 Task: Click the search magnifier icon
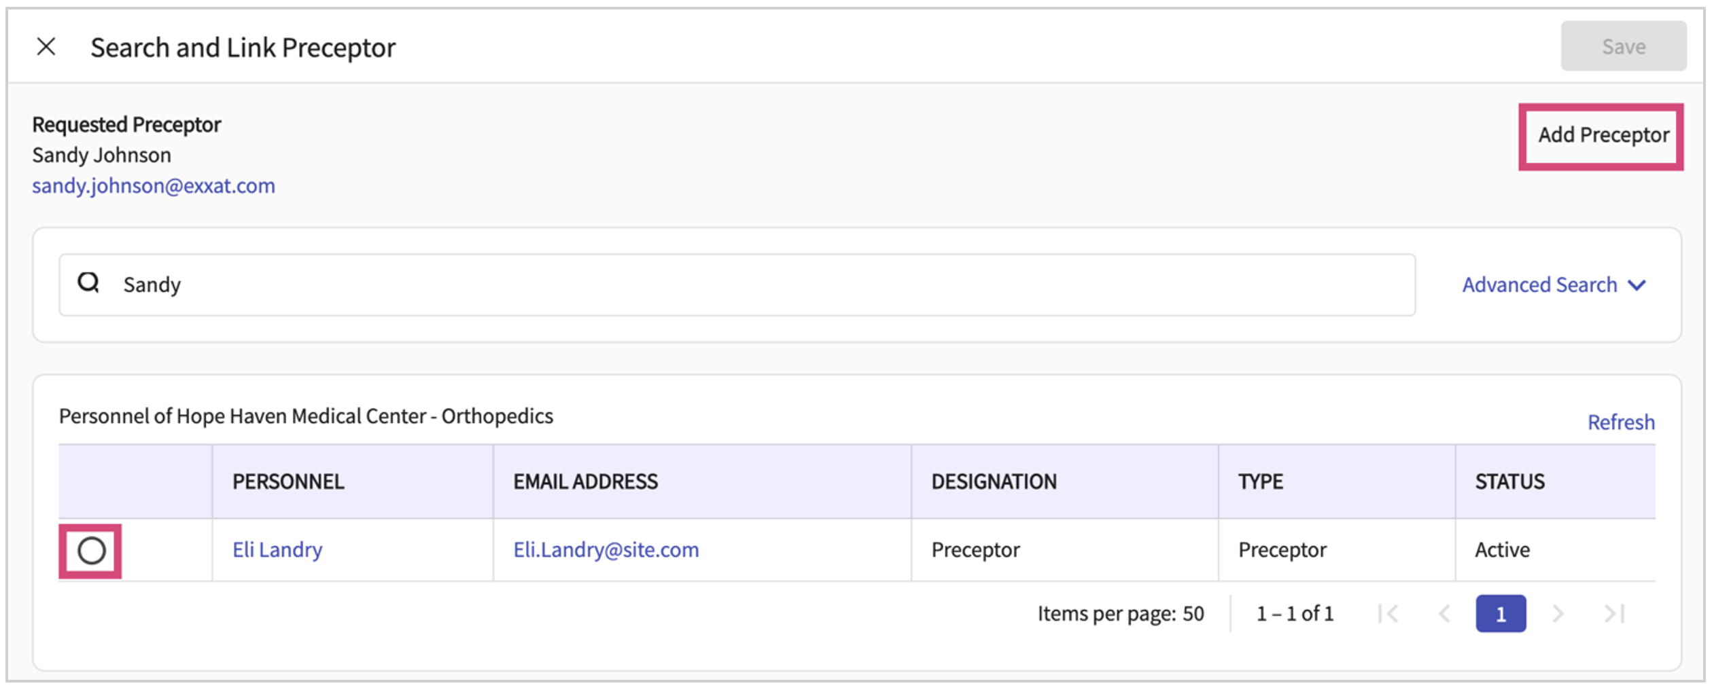click(88, 283)
